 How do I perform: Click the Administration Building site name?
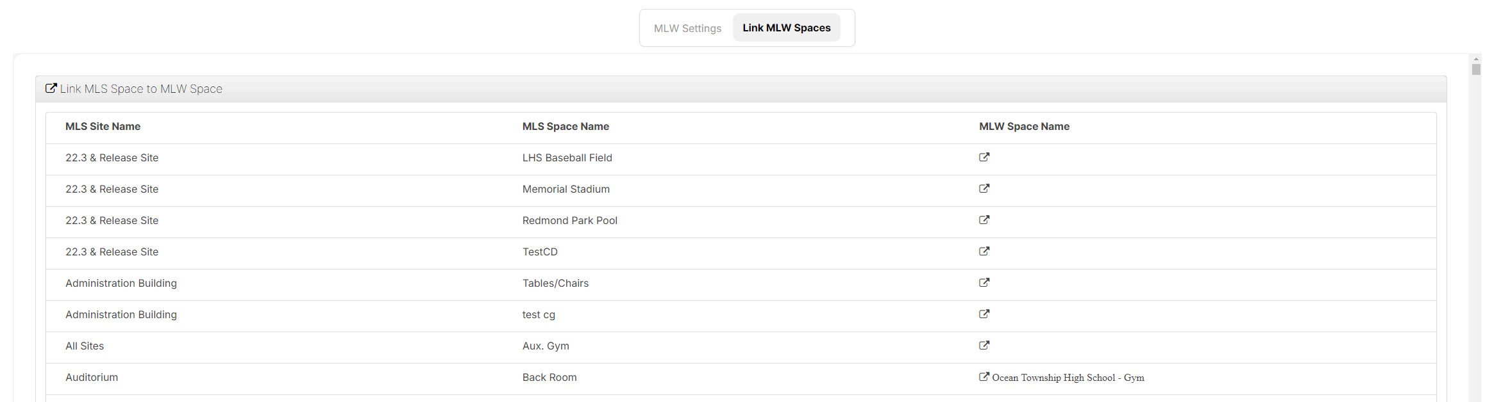point(121,283)
